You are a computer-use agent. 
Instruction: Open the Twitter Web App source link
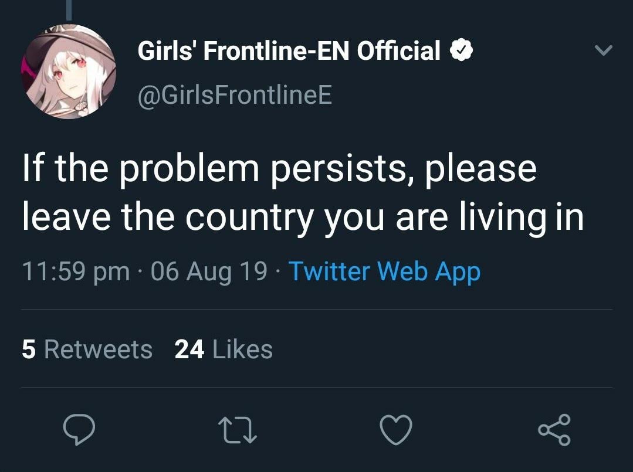point(384,271)
